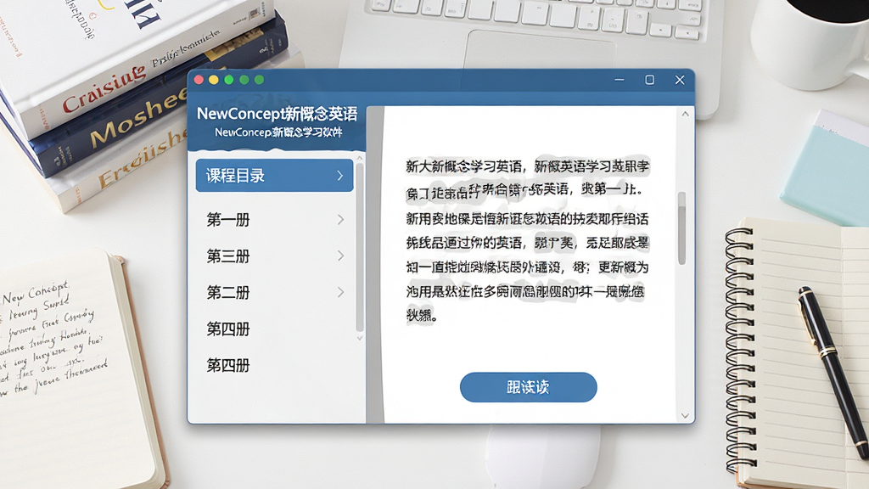
Task: Expand the chevron next to 第三册
Action: 341,256
